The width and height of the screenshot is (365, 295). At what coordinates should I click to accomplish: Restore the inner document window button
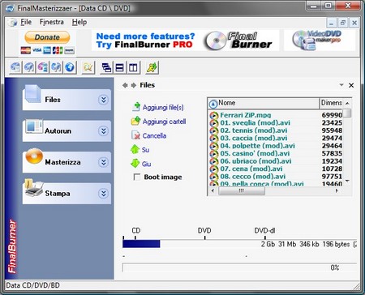pyautogui.click(x=343, y=23)
